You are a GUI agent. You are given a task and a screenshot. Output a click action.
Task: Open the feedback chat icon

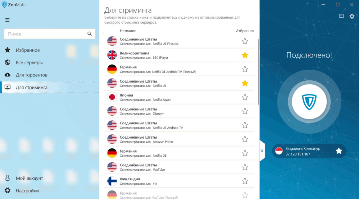[341, 16]
